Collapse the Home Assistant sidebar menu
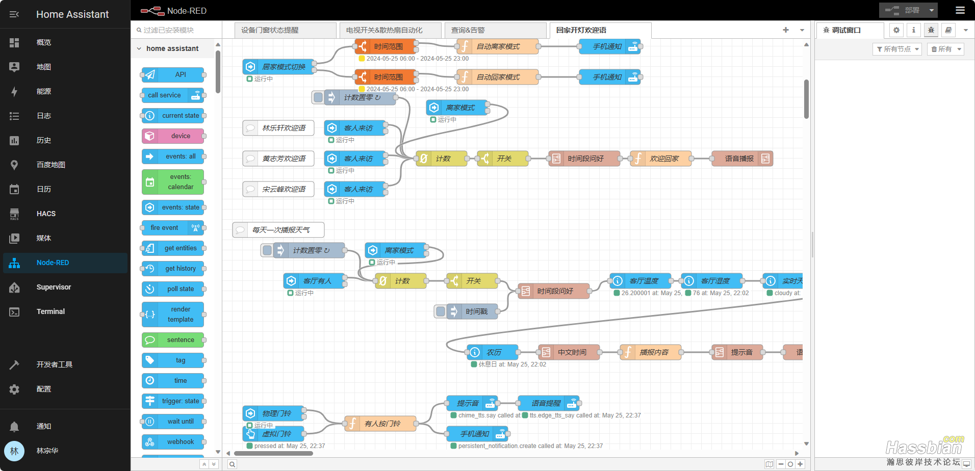 pos(14,14)
